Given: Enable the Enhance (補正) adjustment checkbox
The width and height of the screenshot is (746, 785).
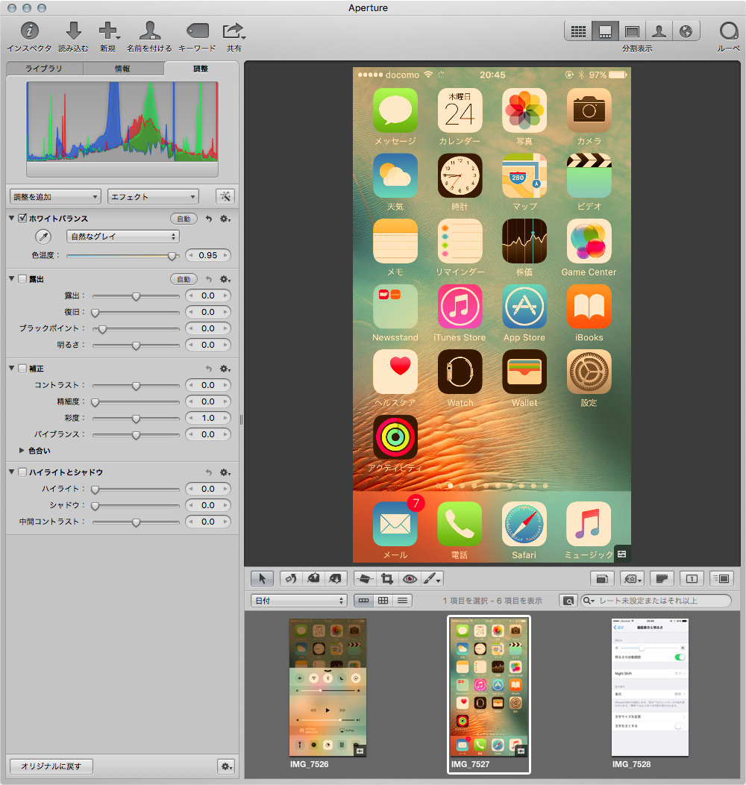Looking at the screenshot, I should (22, 369).
